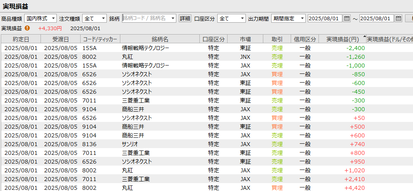Select 商船三井 row with +500
413x191 pixels.
click(x=206, y=126)
